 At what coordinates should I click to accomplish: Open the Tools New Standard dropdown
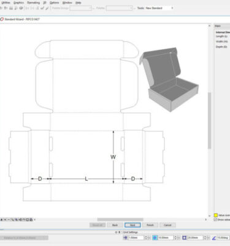point(159,8)
